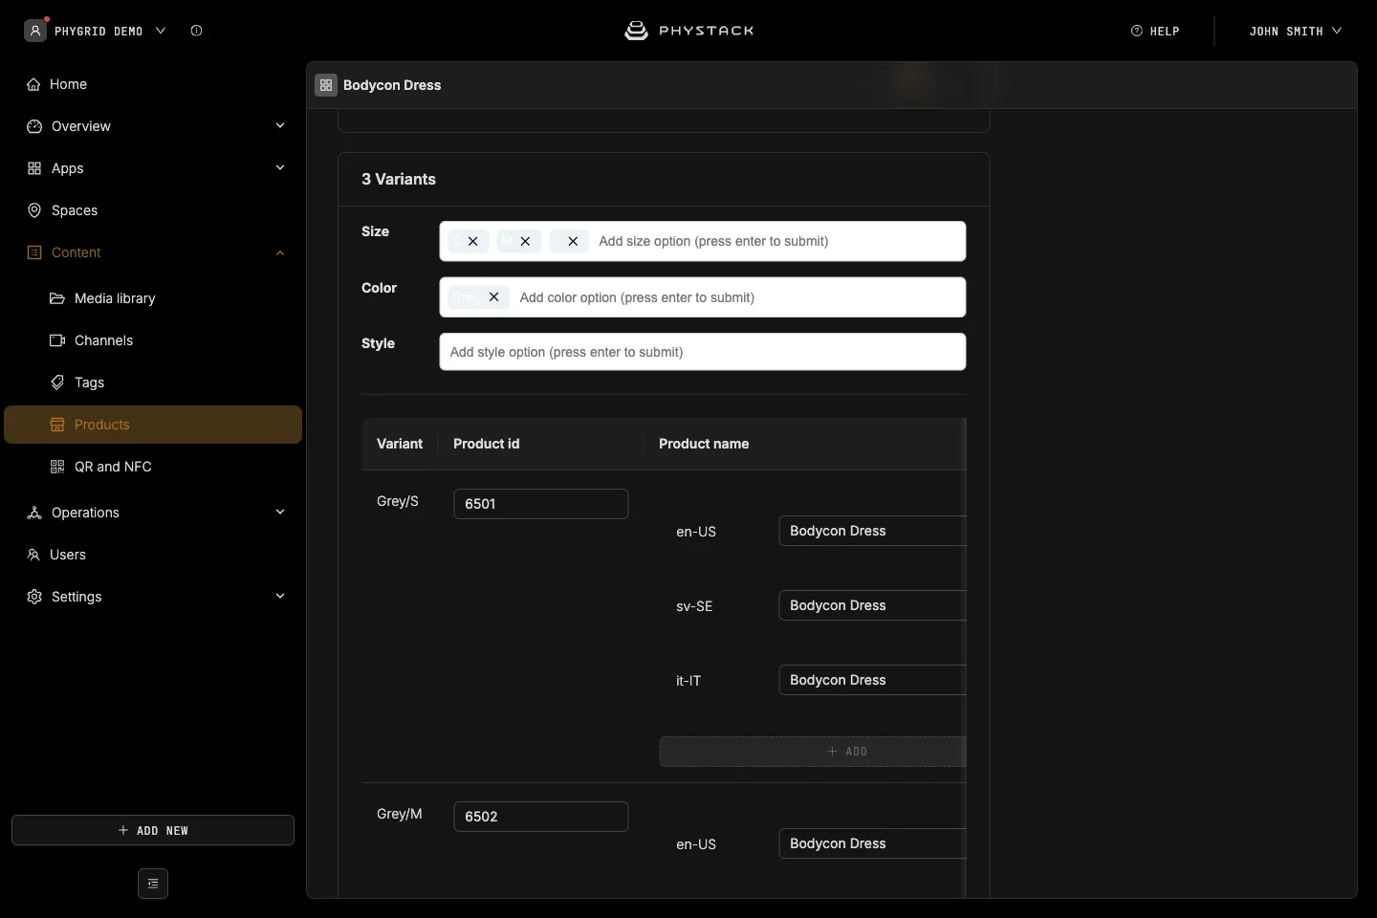Expand the Settings section chevron

(280, 597)
